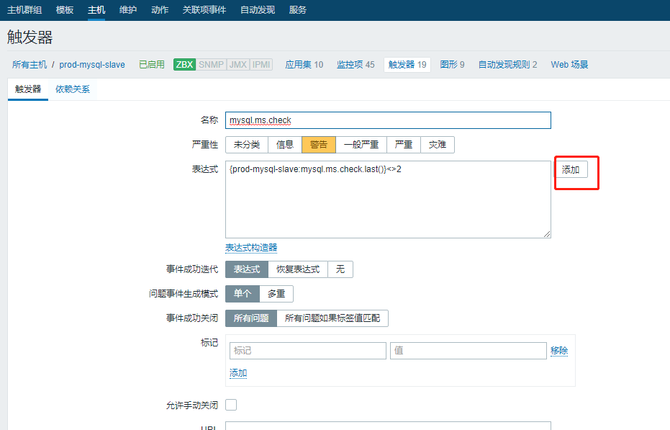The width and height of the screenshot is (670, 430).
Task: Open the 关联项事件 menu item
Action: (x=204, y=10)
